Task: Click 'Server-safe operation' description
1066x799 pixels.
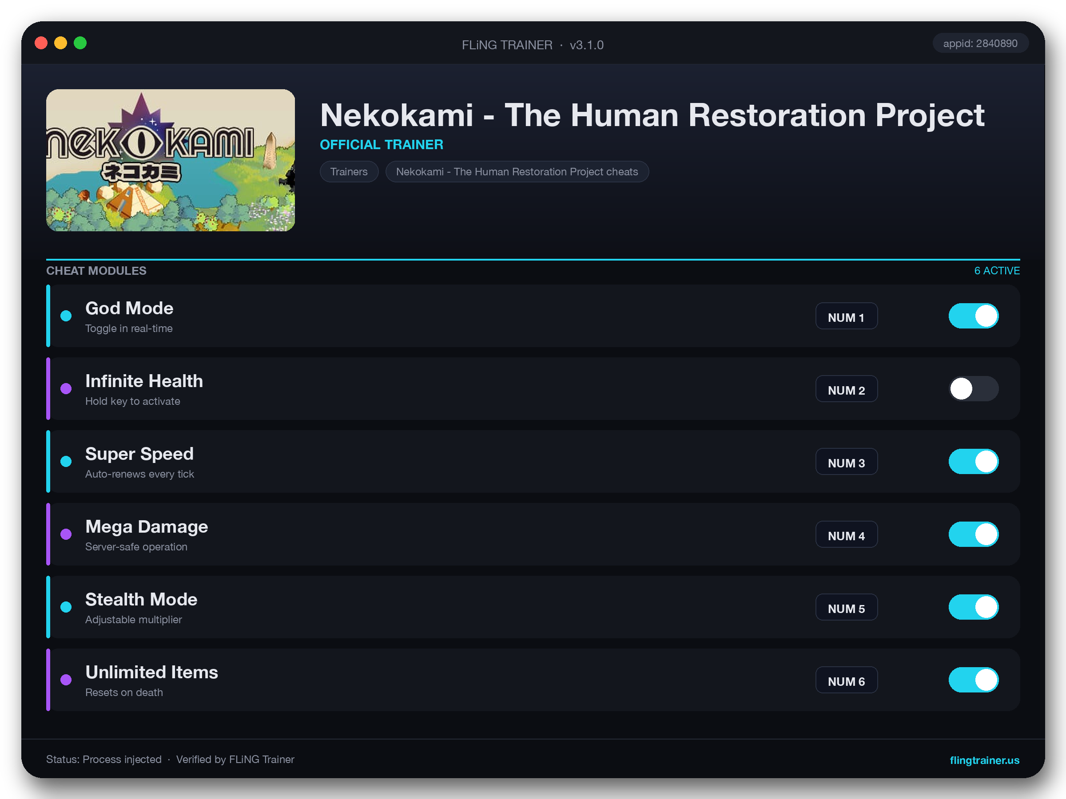Action: (136, 546)
